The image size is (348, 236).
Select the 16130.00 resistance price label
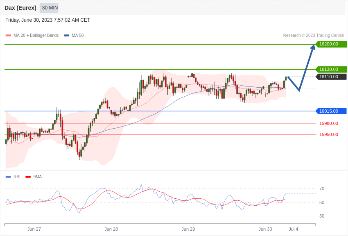tap(331, 69)
